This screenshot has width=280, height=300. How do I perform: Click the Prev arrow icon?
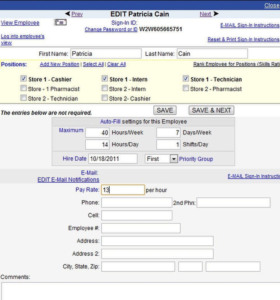pos(67,14)
